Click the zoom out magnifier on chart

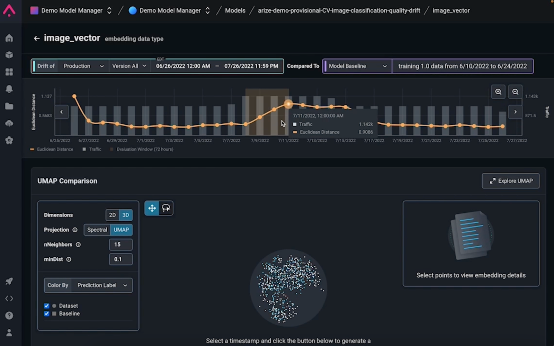(x=515, y=92)
